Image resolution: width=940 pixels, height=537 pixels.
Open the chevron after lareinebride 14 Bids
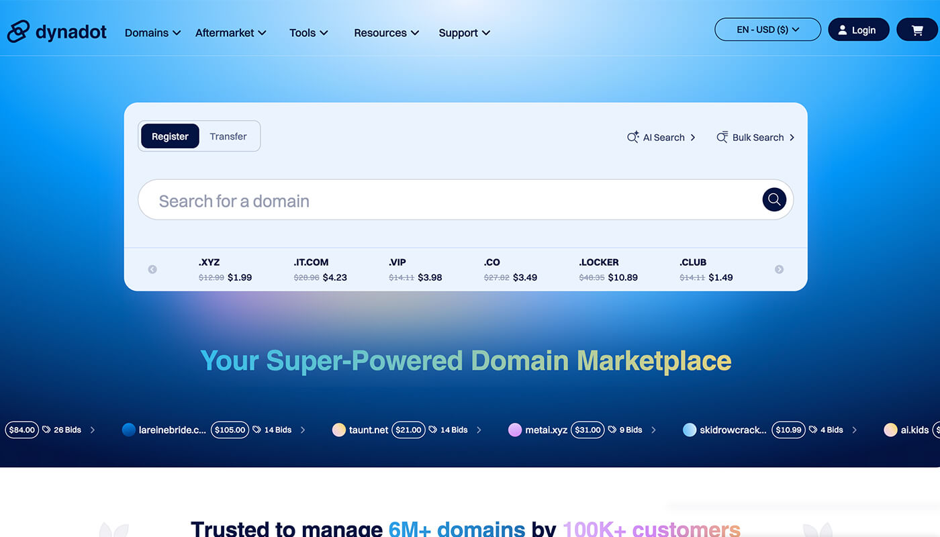(303, 430)
